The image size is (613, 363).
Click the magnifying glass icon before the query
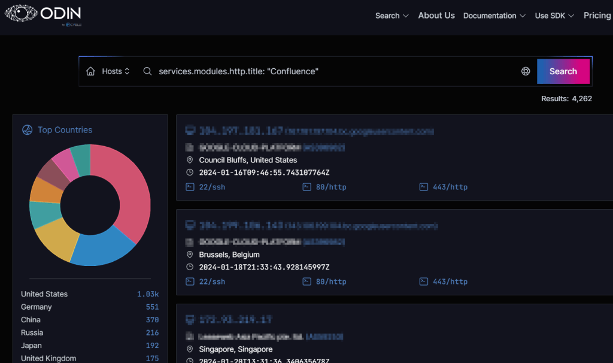(x=147, y=71)
